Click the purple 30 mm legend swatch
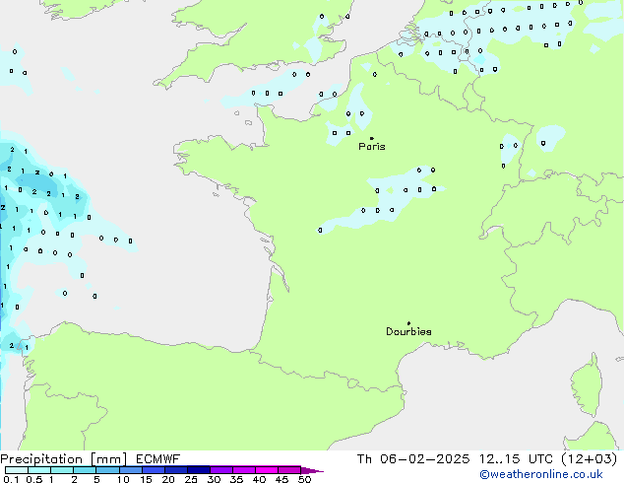 221,470
